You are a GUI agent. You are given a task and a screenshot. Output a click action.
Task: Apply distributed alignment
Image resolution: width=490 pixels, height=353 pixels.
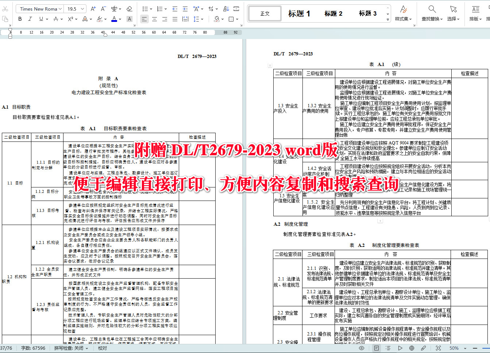[x=185, y=19]
